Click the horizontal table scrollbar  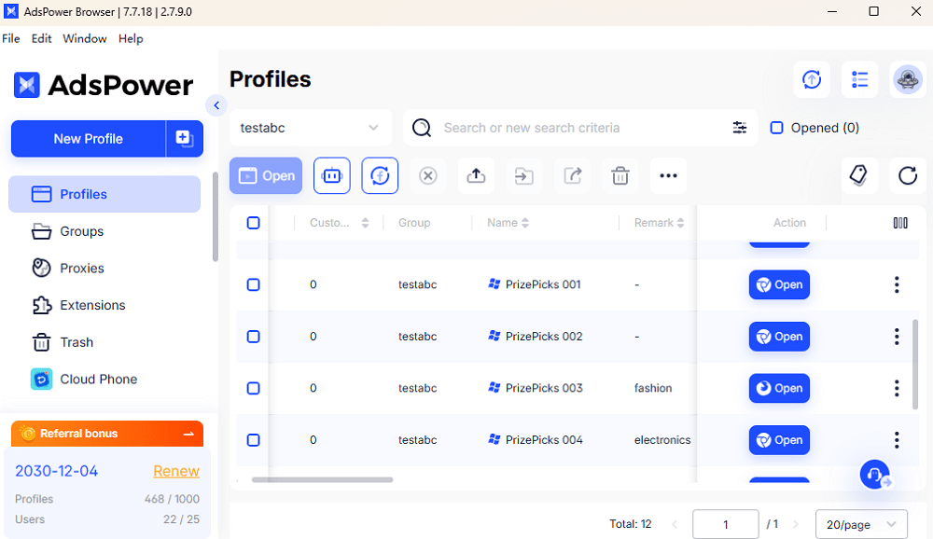pos(322,480)
